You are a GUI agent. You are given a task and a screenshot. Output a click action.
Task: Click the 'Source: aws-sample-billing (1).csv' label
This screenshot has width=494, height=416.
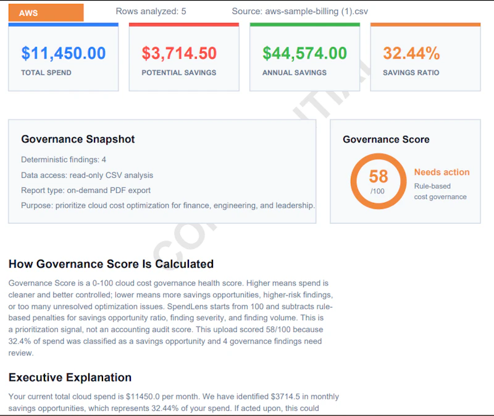pyautogui.click(x=299, y=11)
